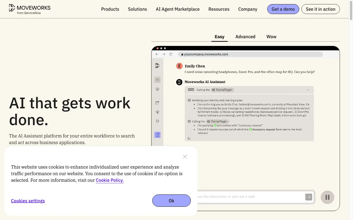Open the compass explore icon in the demo sidebar

point(157,89)
